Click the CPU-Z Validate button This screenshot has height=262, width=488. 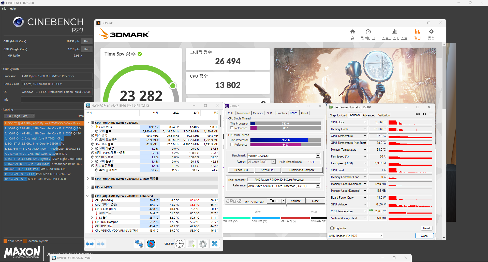[x=296, y=201]
